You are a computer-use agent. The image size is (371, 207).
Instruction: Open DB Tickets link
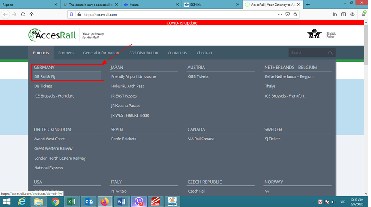click(43, 86)
